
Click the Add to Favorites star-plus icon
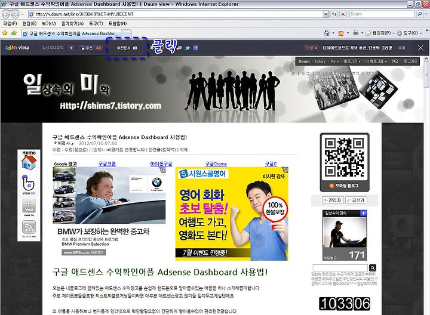tap(13, 33)
